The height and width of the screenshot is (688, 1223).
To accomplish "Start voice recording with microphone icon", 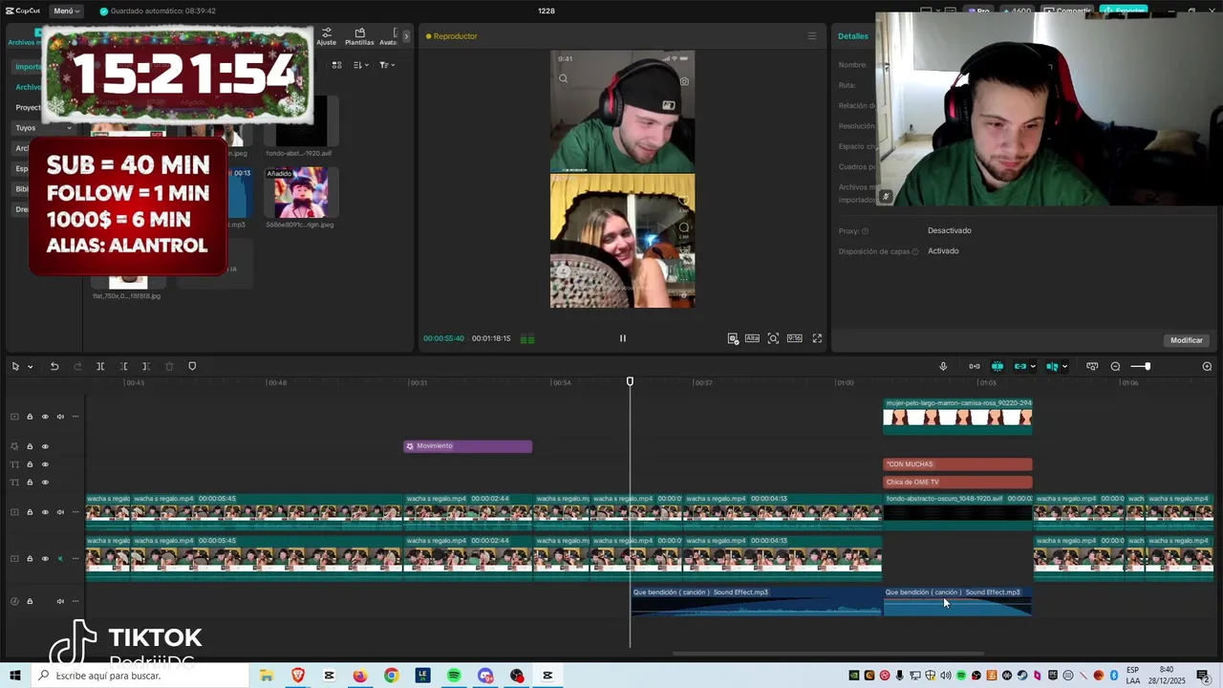I will [x=943, y=366].
